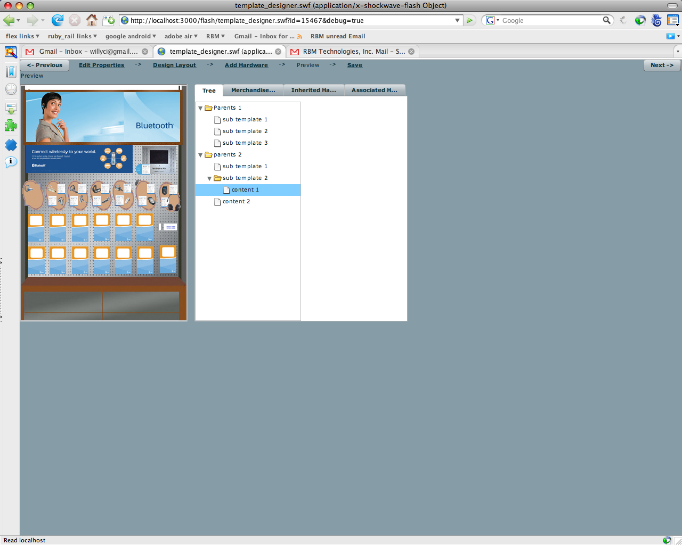Image resolution: width=682 pixels, height=545 pixels.
Task: Click the Gmail envelope icon on first tab
Action: click(29, 51)
